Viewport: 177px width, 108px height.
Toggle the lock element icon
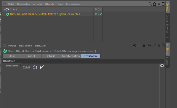pos(155,45)
